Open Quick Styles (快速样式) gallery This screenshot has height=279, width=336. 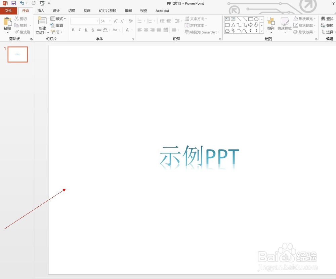(285, 25)
